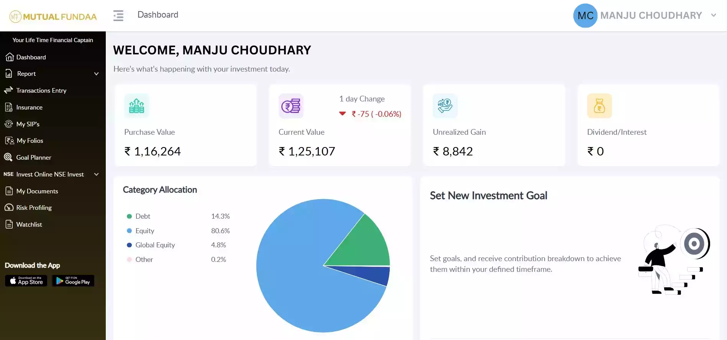Click the Google Play download button
The image size is (727, 340).
click(73, 281)
